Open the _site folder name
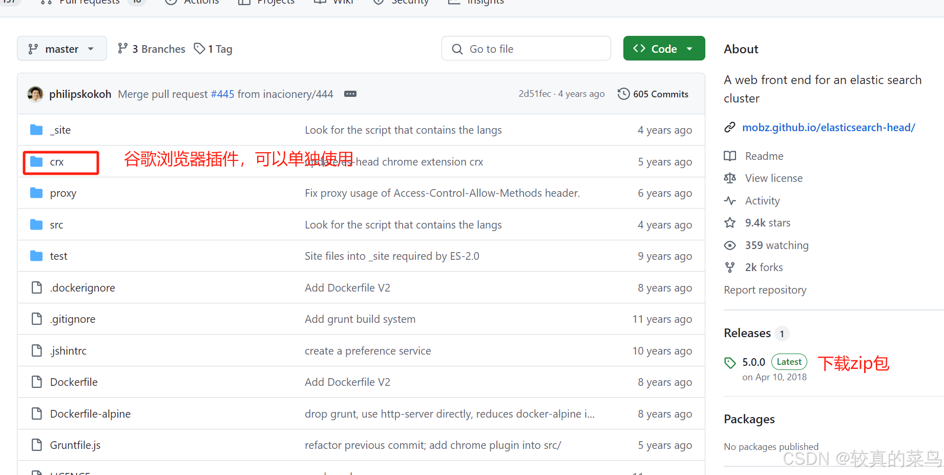The height and width of the screenshot is (475, 944). click(60, 130)
